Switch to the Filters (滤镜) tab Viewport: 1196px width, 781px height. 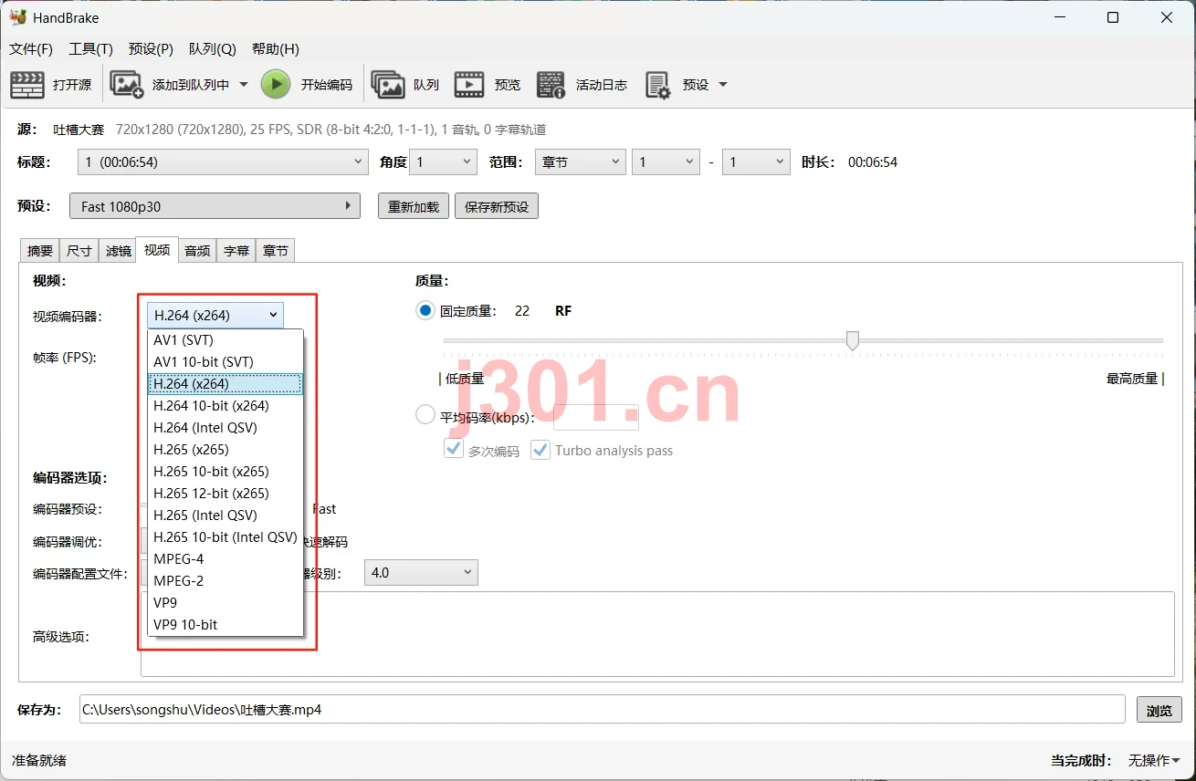click(x=119, y=251)
